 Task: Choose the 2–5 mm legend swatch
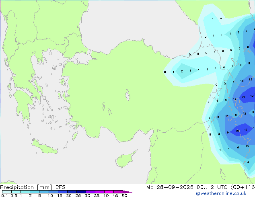tap(35, 192)
